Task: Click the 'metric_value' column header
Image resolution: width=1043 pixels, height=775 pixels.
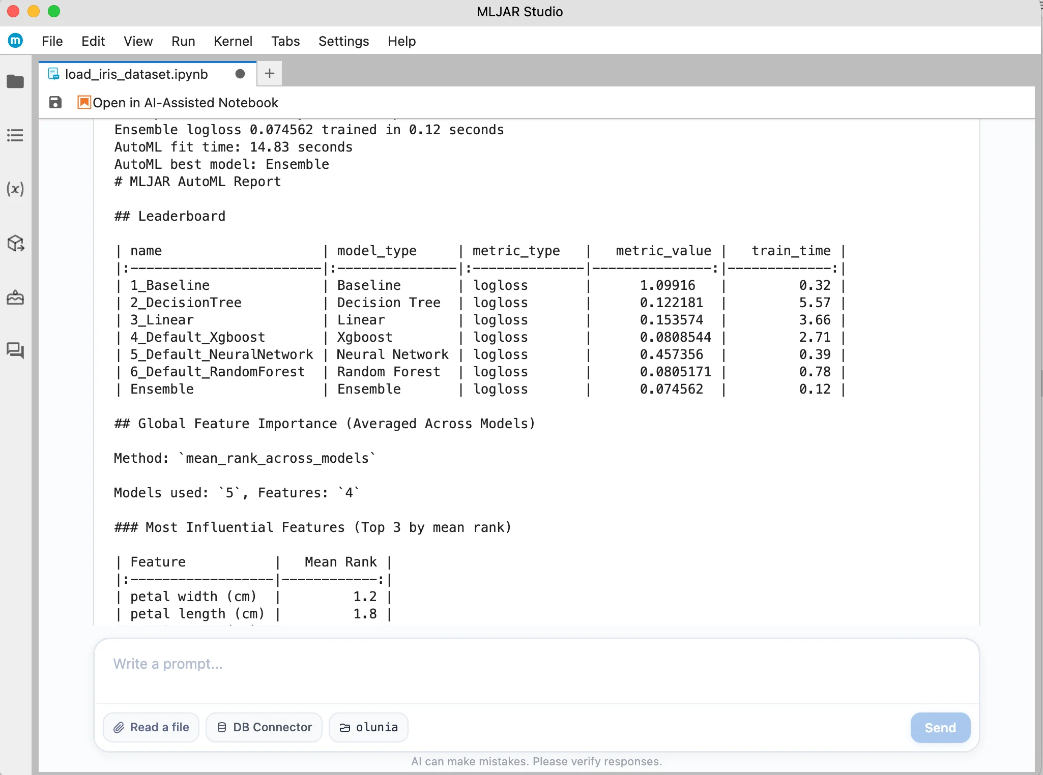Action: (x=663, y=251)
